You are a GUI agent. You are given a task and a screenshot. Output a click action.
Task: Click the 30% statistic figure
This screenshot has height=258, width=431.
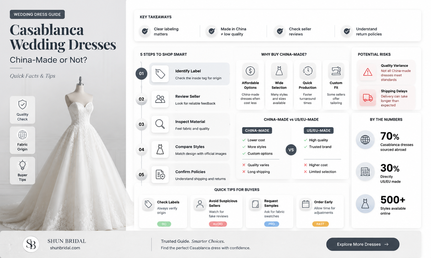(x=390, y=168)
